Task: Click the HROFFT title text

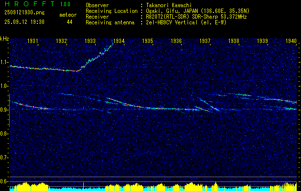Action: tap(30, 4)
